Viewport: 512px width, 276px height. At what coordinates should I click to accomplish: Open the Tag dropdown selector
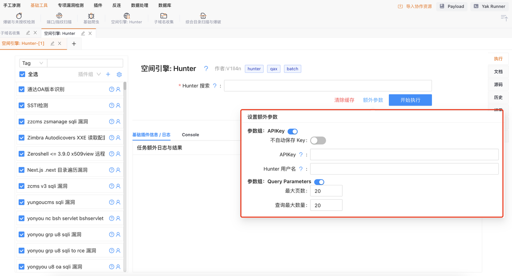33,63
